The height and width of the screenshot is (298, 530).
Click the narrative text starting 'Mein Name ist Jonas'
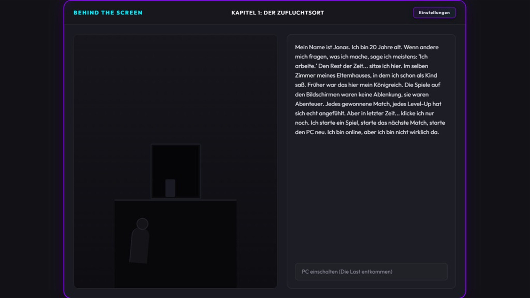(370, 90)
